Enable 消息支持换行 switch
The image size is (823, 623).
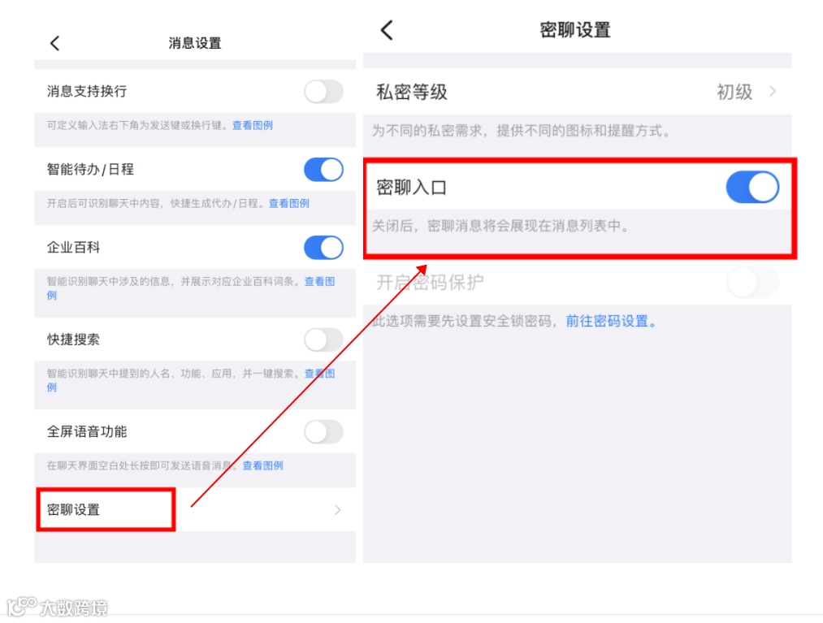tap(323, 91)
